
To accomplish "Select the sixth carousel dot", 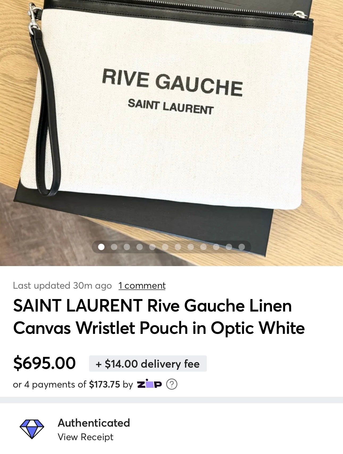I will 165,247.
